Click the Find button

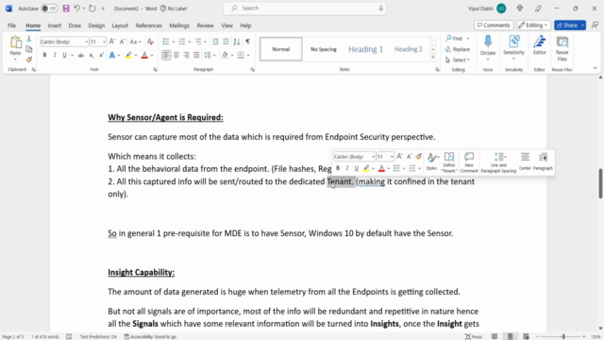pos(454,39)
